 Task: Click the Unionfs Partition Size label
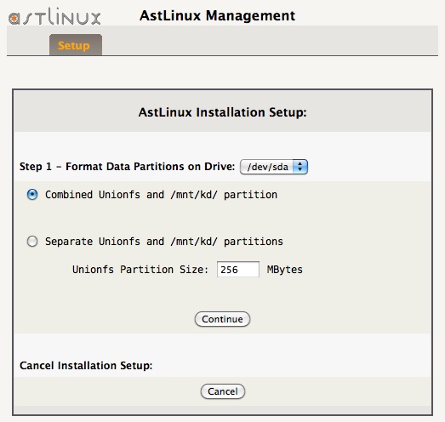140,270
